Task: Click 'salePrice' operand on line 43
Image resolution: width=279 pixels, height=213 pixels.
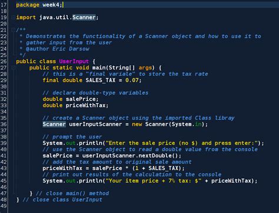Action: click(x=107, y=168)
